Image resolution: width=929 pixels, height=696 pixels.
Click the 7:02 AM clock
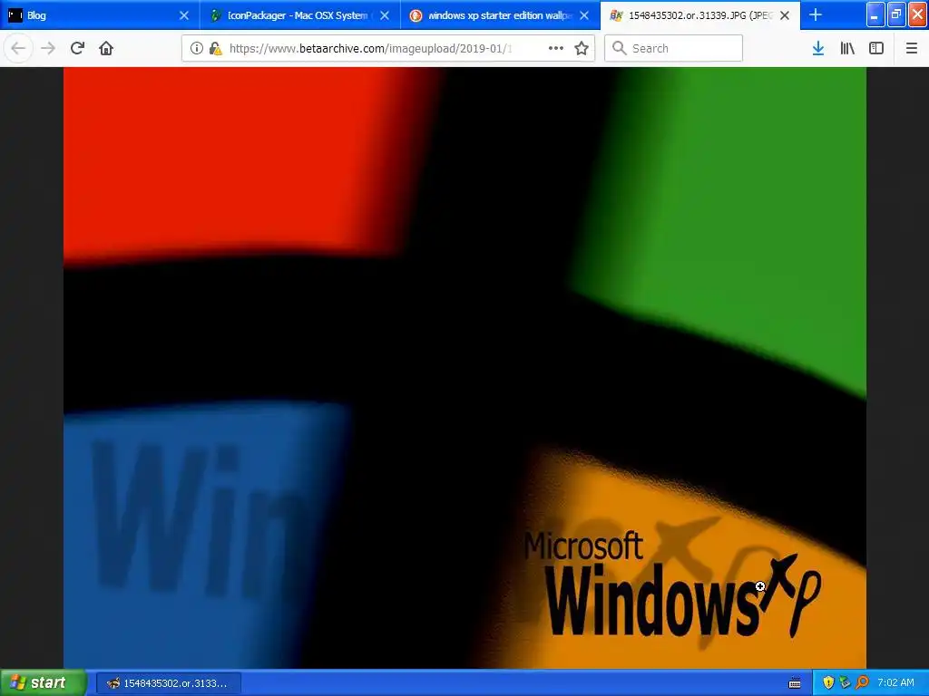point(895,683)
